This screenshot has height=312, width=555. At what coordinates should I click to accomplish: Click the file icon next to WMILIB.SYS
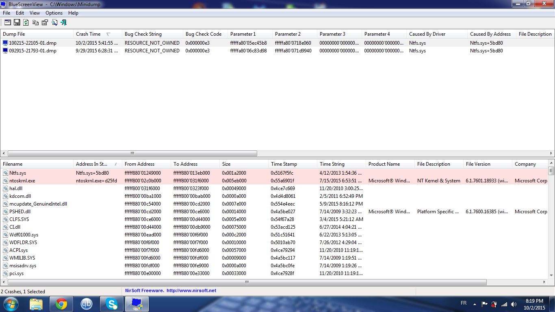[5, 258]
